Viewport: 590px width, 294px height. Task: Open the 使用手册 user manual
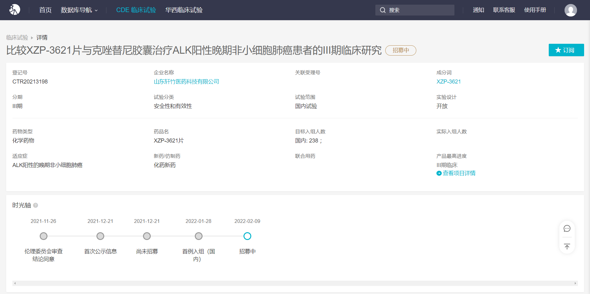[x=535, y=10]
